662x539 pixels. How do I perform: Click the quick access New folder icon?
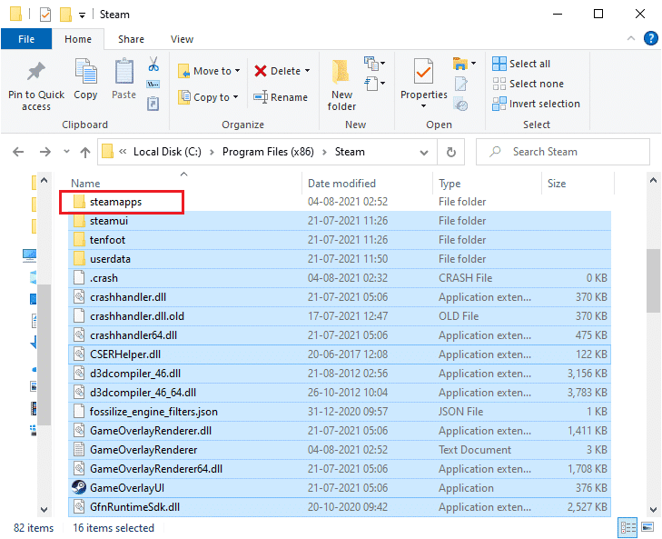point(65,15)
